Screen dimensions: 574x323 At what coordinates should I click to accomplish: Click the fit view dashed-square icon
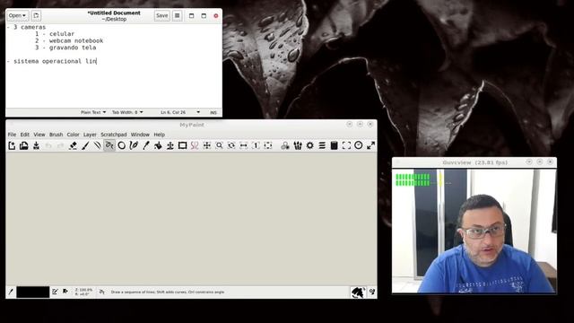click(x=268, y=145)
